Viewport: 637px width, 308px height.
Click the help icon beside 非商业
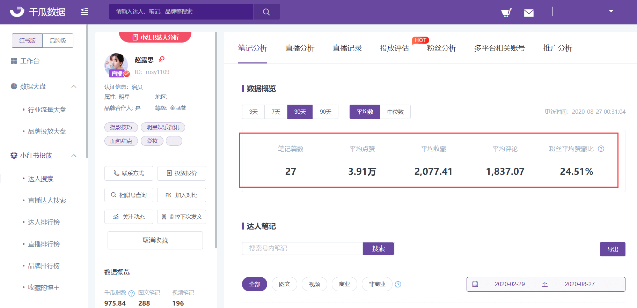click(398, 284)
